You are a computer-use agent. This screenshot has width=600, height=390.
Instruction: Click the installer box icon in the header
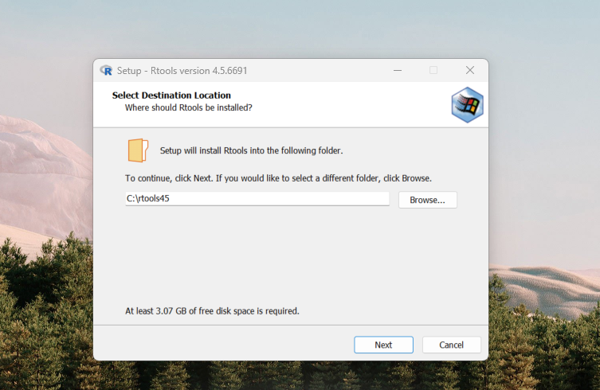[x=467, y=104]
